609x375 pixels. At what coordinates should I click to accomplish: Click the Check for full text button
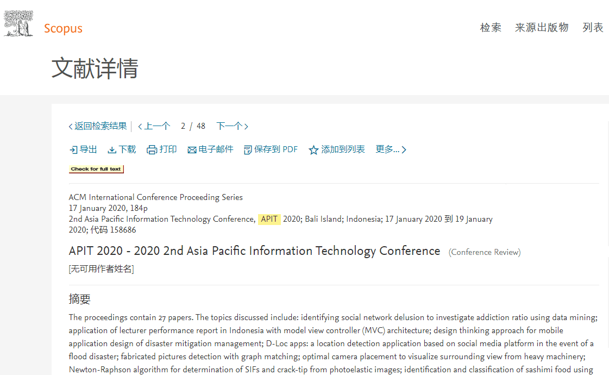96,169
